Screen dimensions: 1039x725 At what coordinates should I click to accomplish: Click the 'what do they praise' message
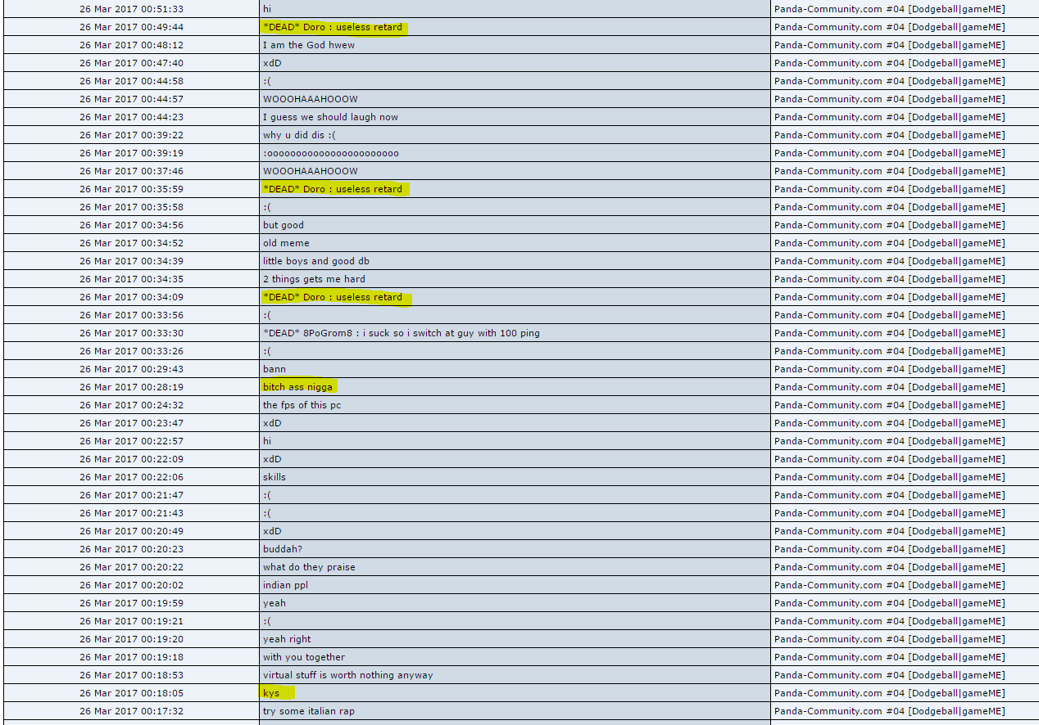pos(309,567)
